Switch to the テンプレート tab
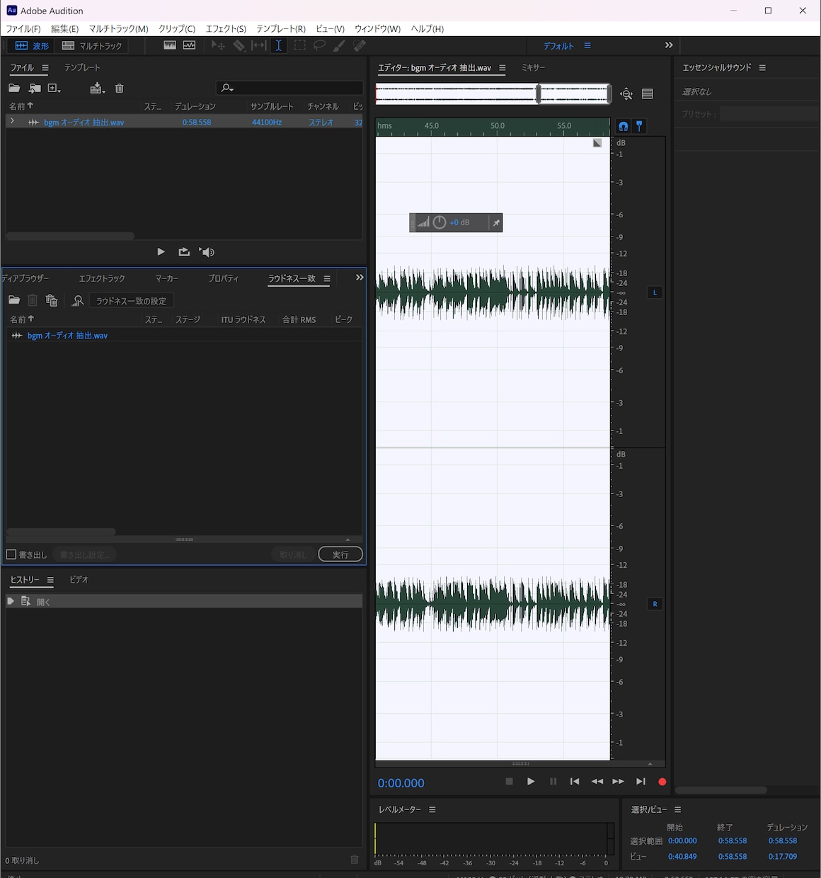 (82, 68)
